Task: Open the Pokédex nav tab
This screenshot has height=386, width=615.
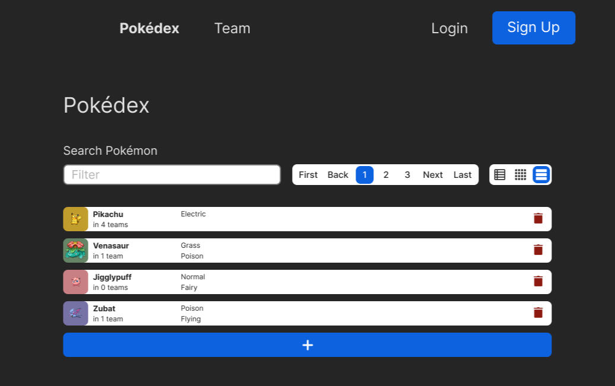Action: pos(150,28)
